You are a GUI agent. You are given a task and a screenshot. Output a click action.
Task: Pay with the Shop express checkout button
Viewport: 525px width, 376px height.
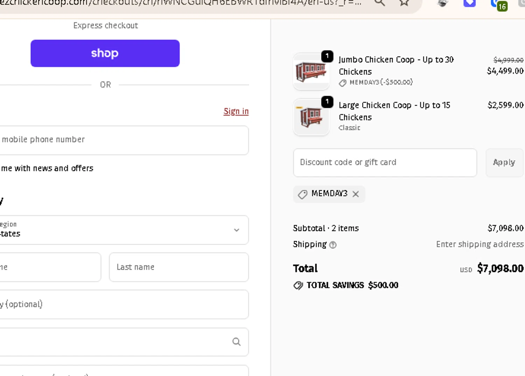(x=105, y=53)
